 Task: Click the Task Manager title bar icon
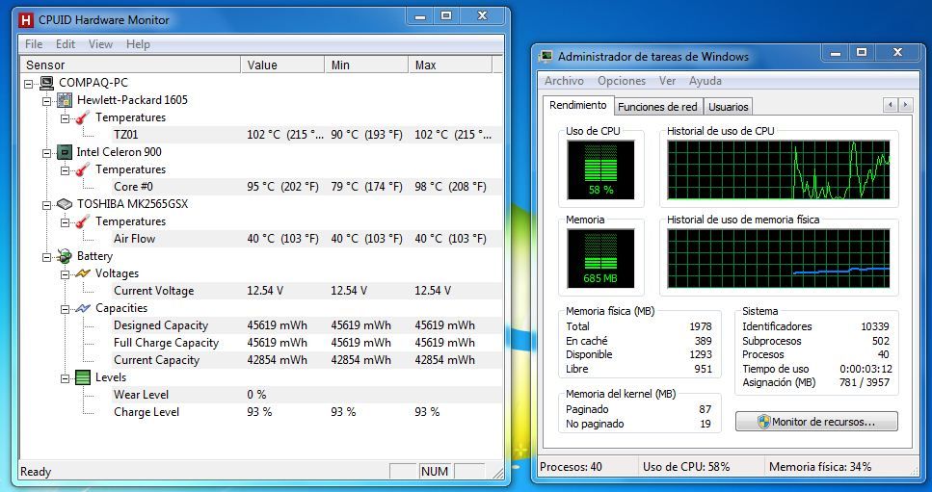pyautogui.click(x=546, y=57)
